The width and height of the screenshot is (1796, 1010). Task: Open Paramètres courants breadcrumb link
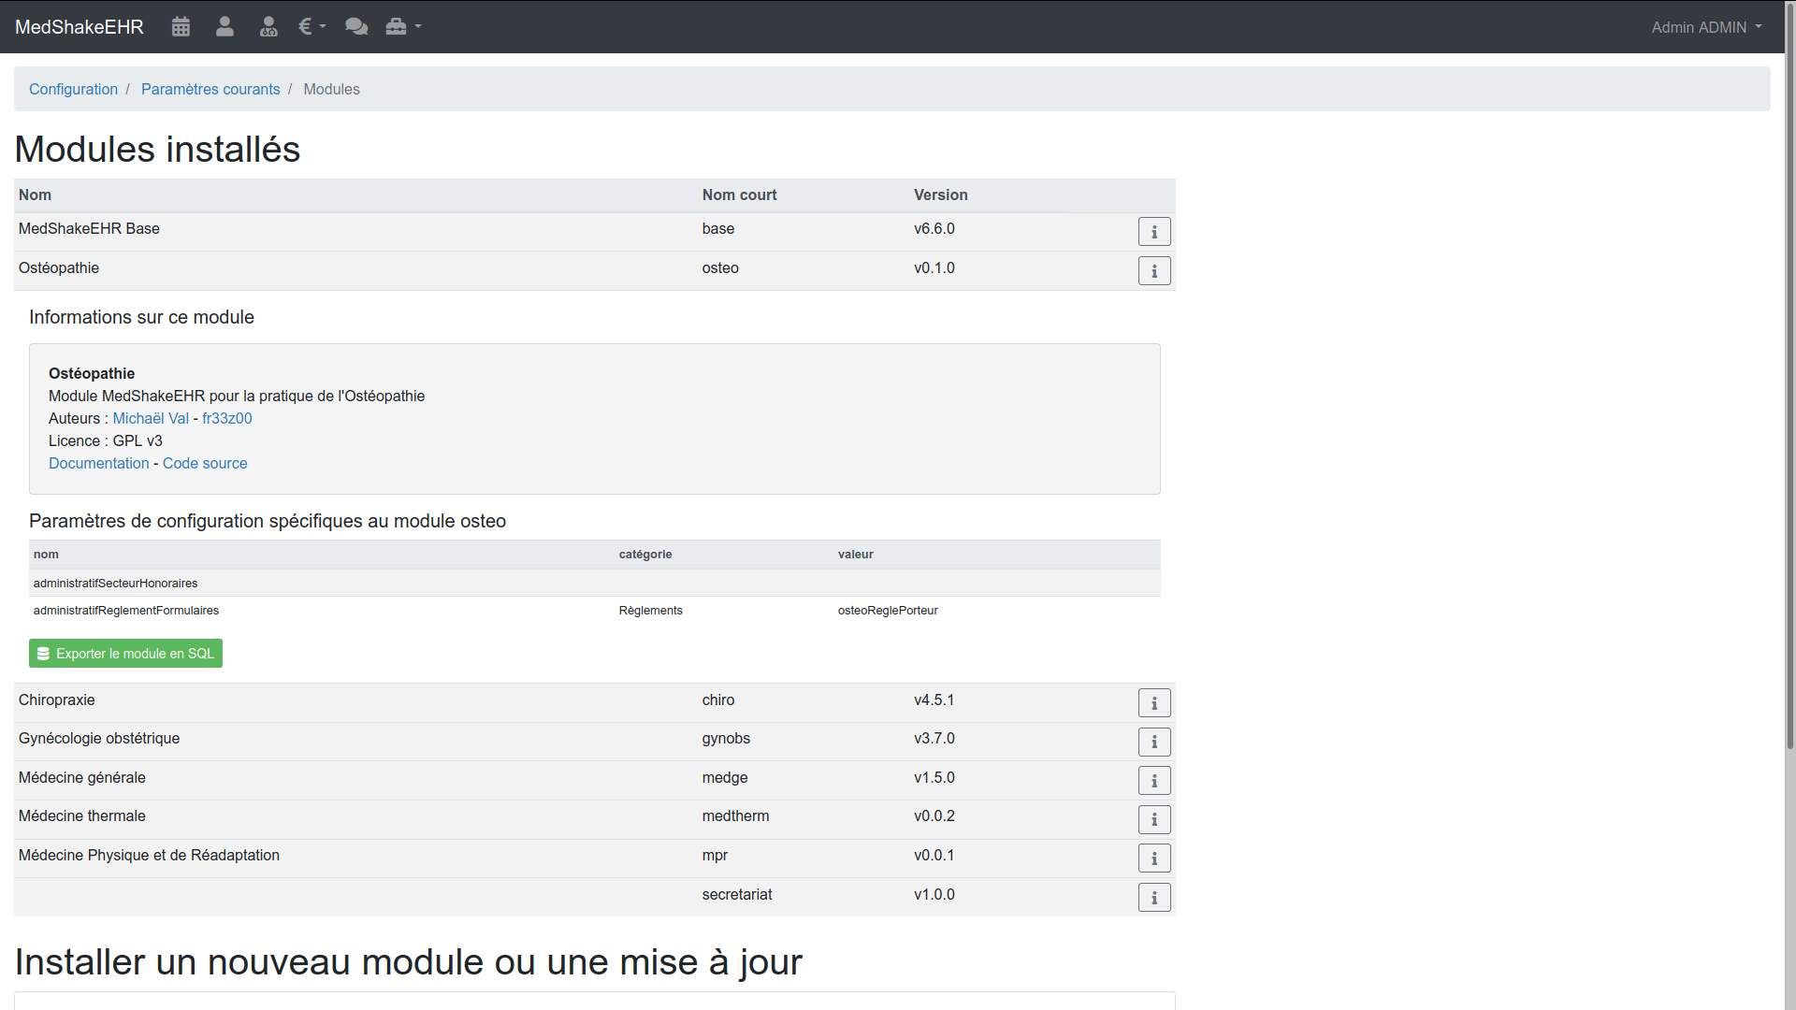(210, 89)
